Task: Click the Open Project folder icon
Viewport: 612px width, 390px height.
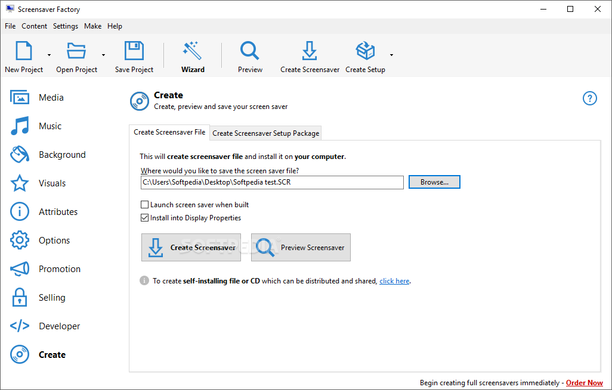Action: pos(76,51)
